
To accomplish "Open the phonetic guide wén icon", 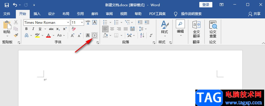I will [88, 22].
